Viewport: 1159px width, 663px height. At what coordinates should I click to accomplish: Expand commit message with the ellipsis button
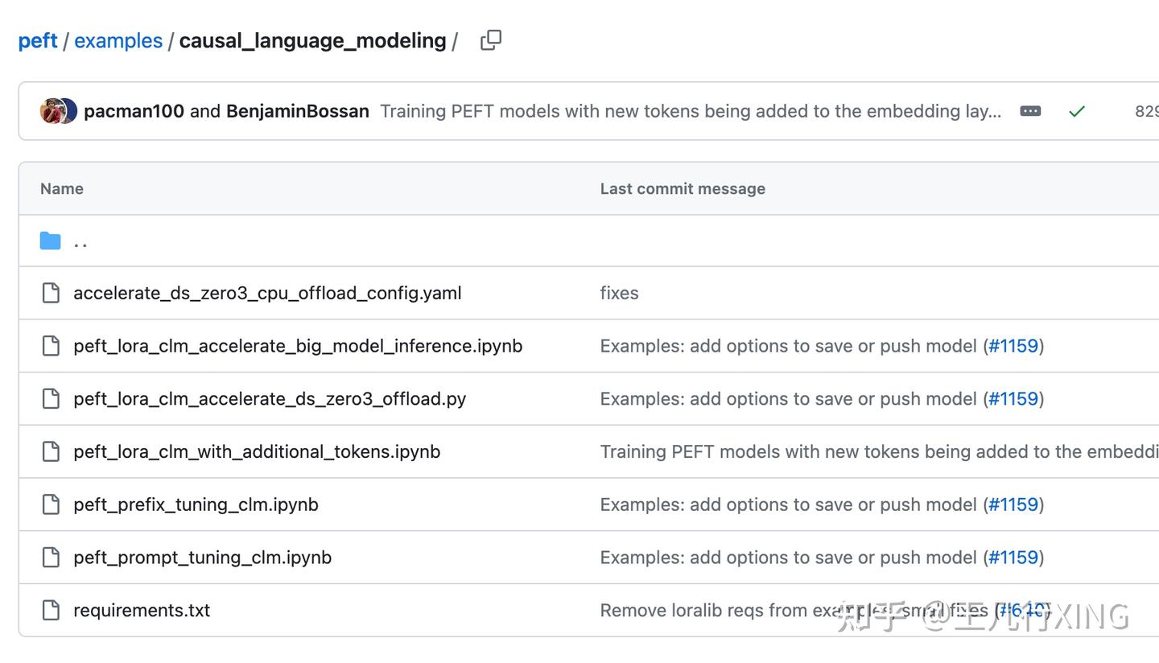(1030, 111)
